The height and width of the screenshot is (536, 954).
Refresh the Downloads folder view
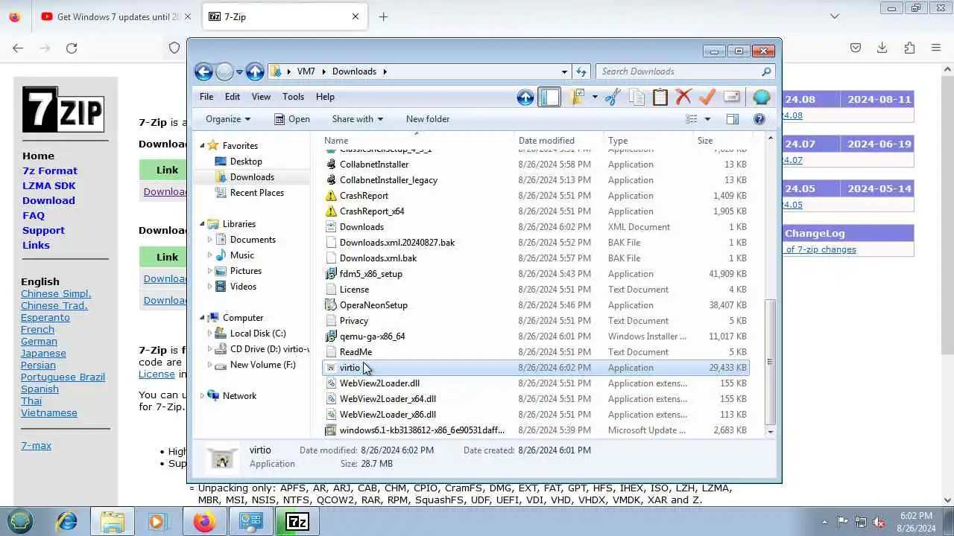click(x=581, y=71)
